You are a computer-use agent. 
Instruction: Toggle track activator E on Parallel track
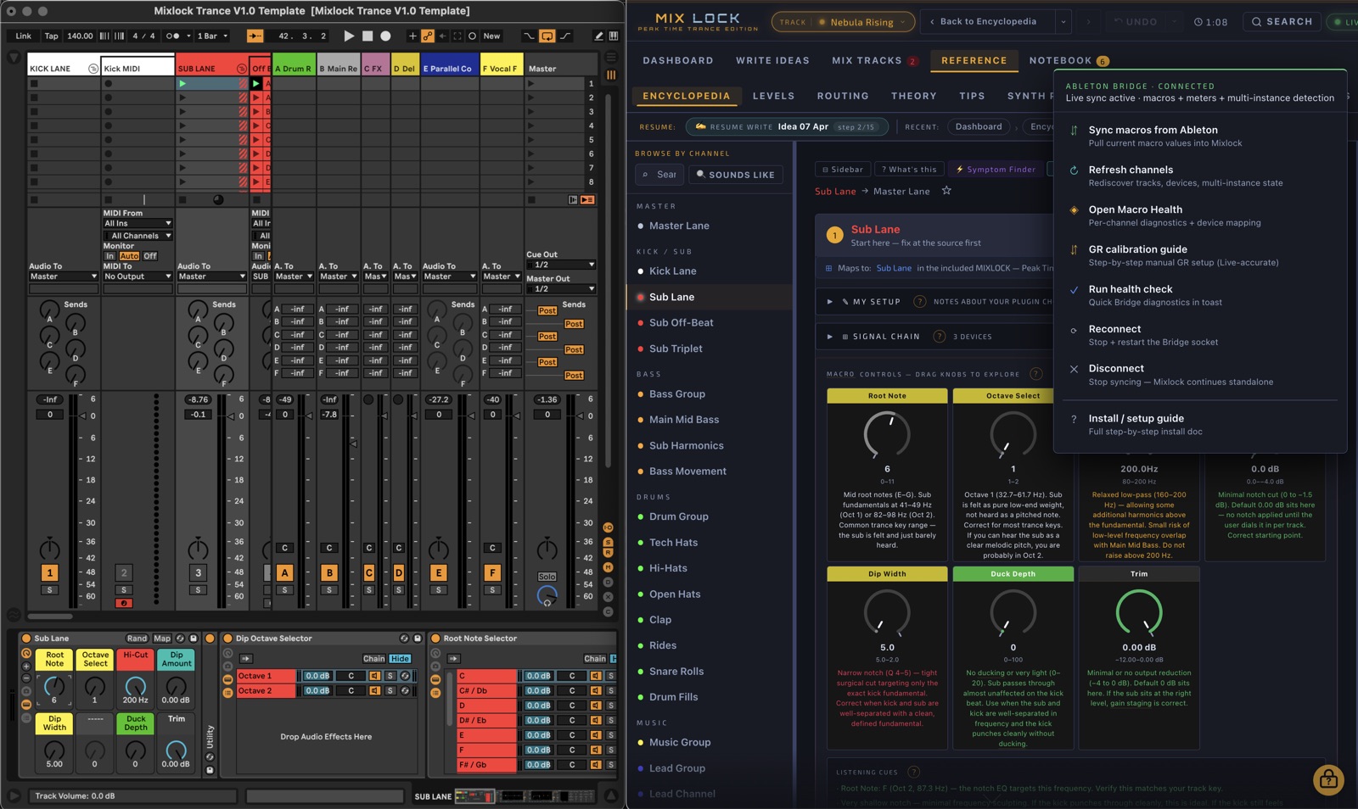coord(439,573)
